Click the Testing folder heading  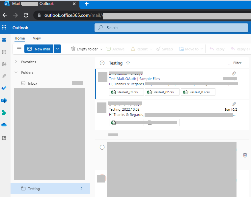point(116,63)
